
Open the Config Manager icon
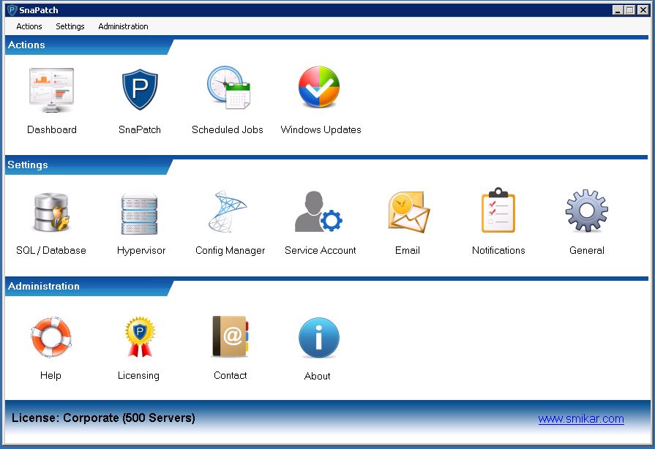228,211
